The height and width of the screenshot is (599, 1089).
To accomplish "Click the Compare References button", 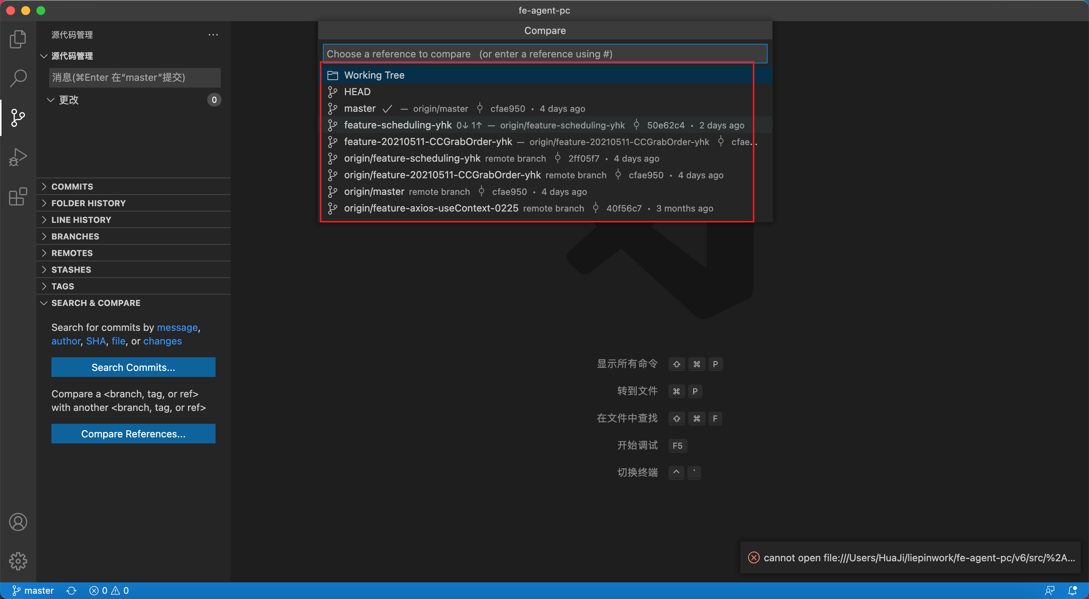I will click(133, 434).
